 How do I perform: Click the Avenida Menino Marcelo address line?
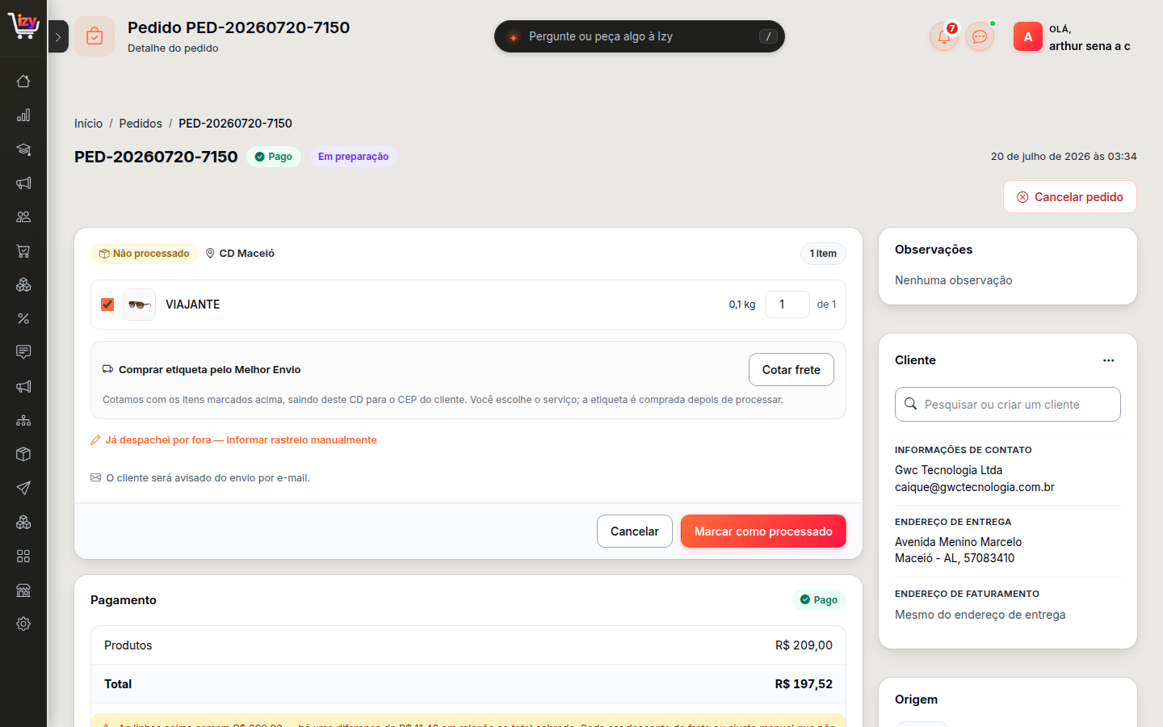click(x=958, y=542)
